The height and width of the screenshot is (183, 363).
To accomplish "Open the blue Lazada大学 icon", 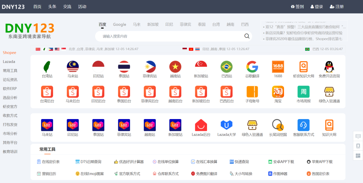I will coord(227,125).
